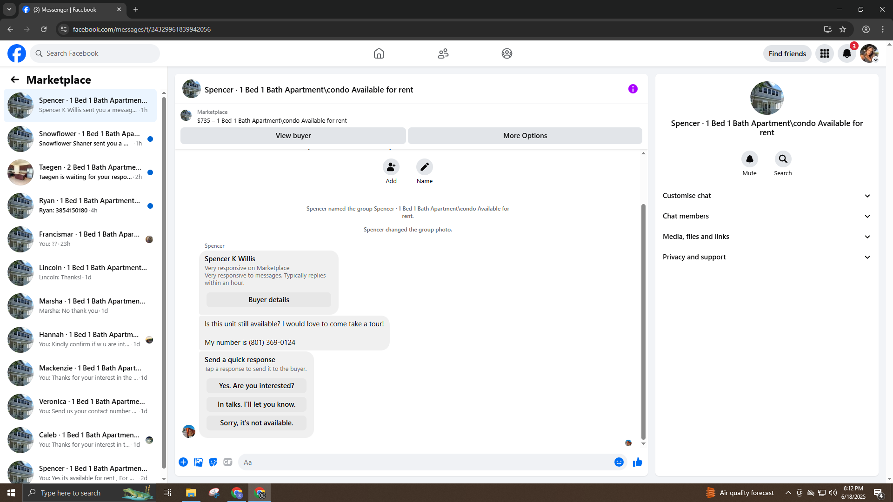Reload the page
Image resolution: width=893 pixels, height=502 pixels.
click(44, 29)
